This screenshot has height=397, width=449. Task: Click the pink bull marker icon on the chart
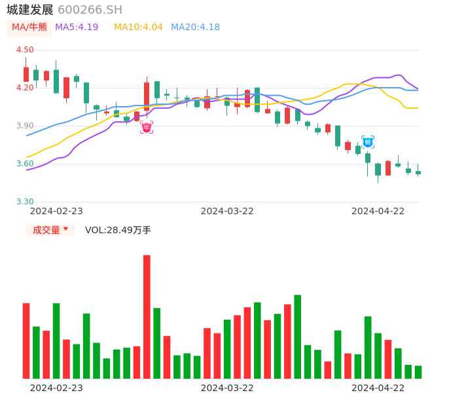(146, 127)
